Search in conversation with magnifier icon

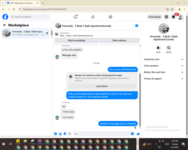click(x=169, y=48)
